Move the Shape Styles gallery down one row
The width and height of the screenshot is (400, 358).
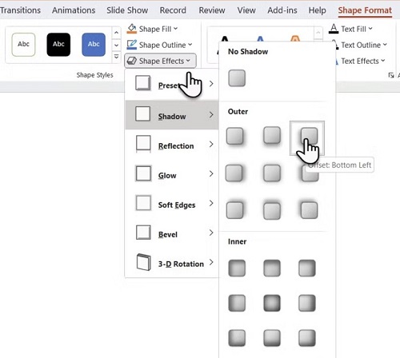click(x=117, y=45)
